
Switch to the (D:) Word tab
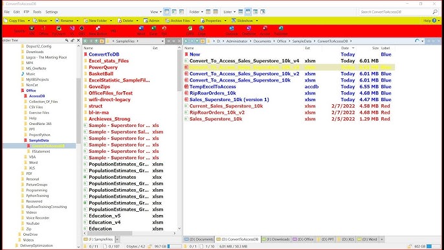click(x=367, y=239)
